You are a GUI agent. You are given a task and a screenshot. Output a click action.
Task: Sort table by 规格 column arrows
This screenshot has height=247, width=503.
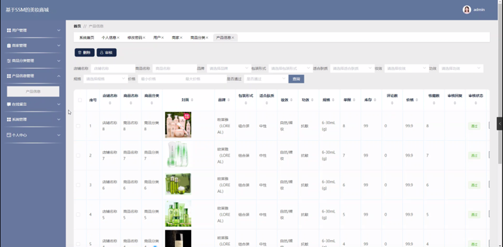click(333, 100)
